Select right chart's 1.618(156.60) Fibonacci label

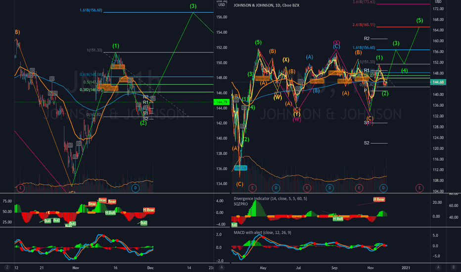[364, 47]
